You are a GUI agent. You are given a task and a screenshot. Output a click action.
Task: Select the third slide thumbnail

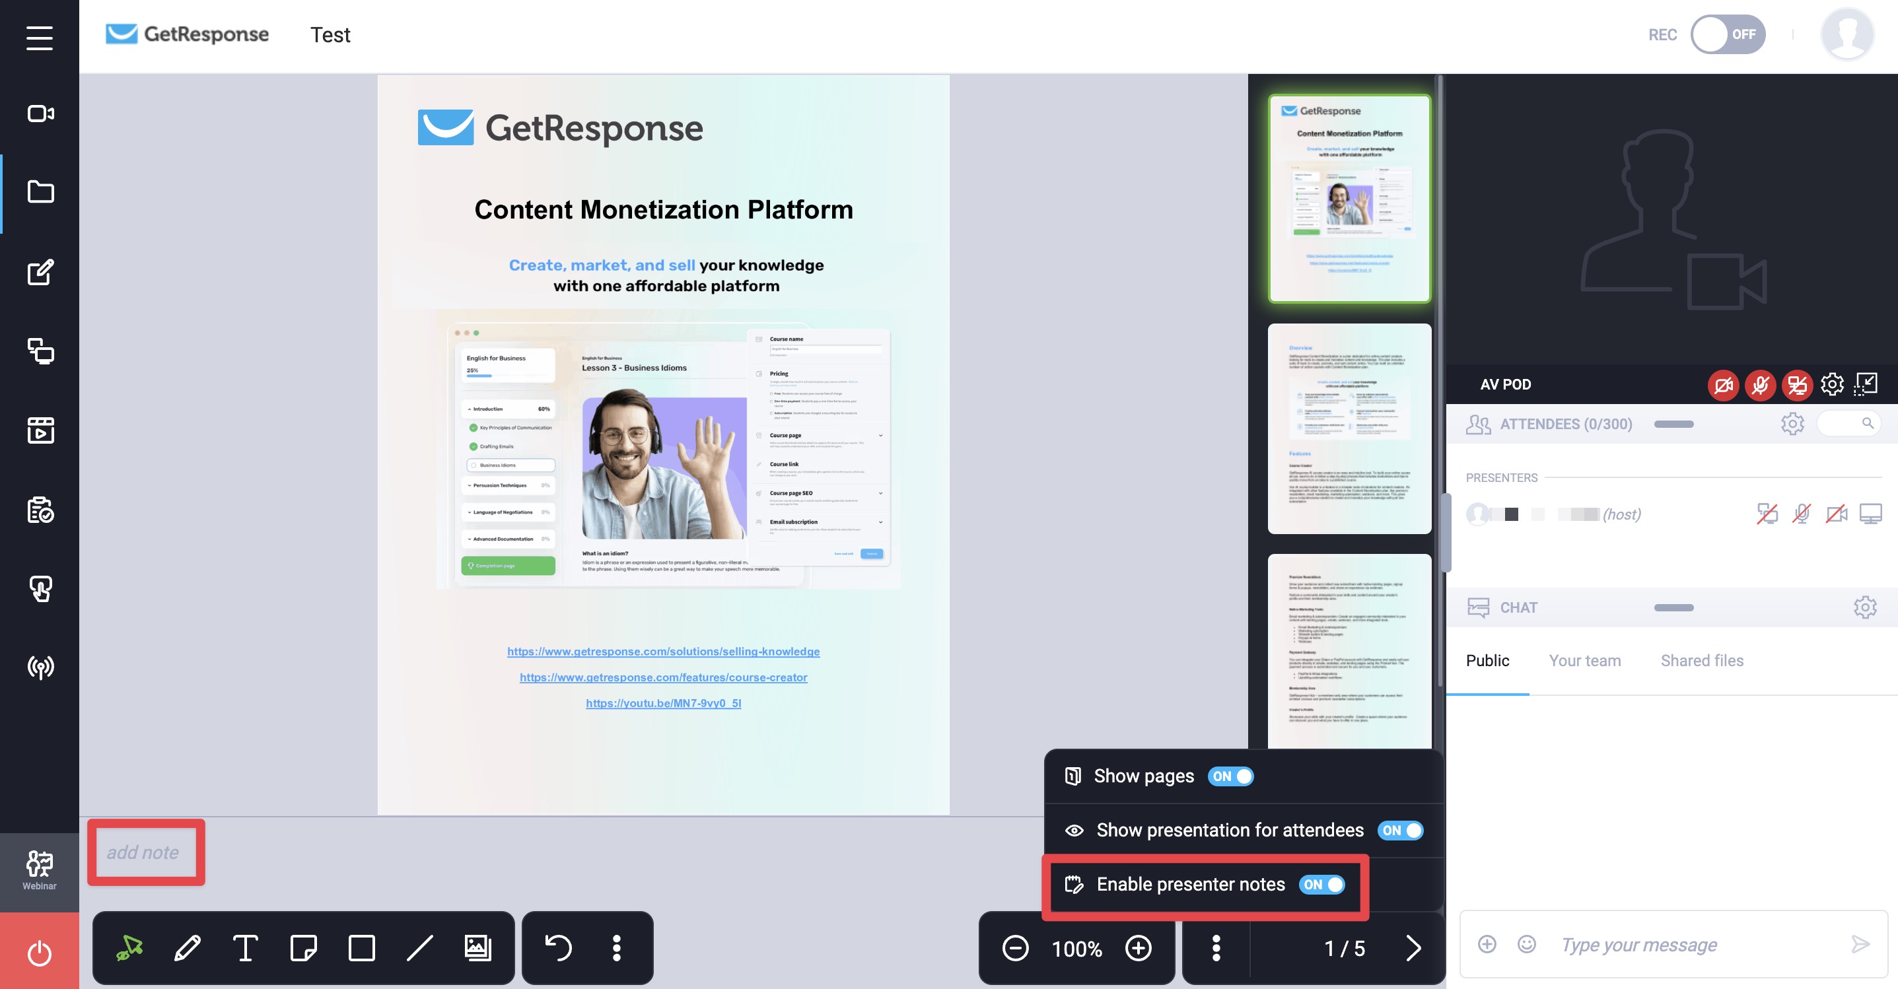pyautogui.click(x=1349, y=651)
